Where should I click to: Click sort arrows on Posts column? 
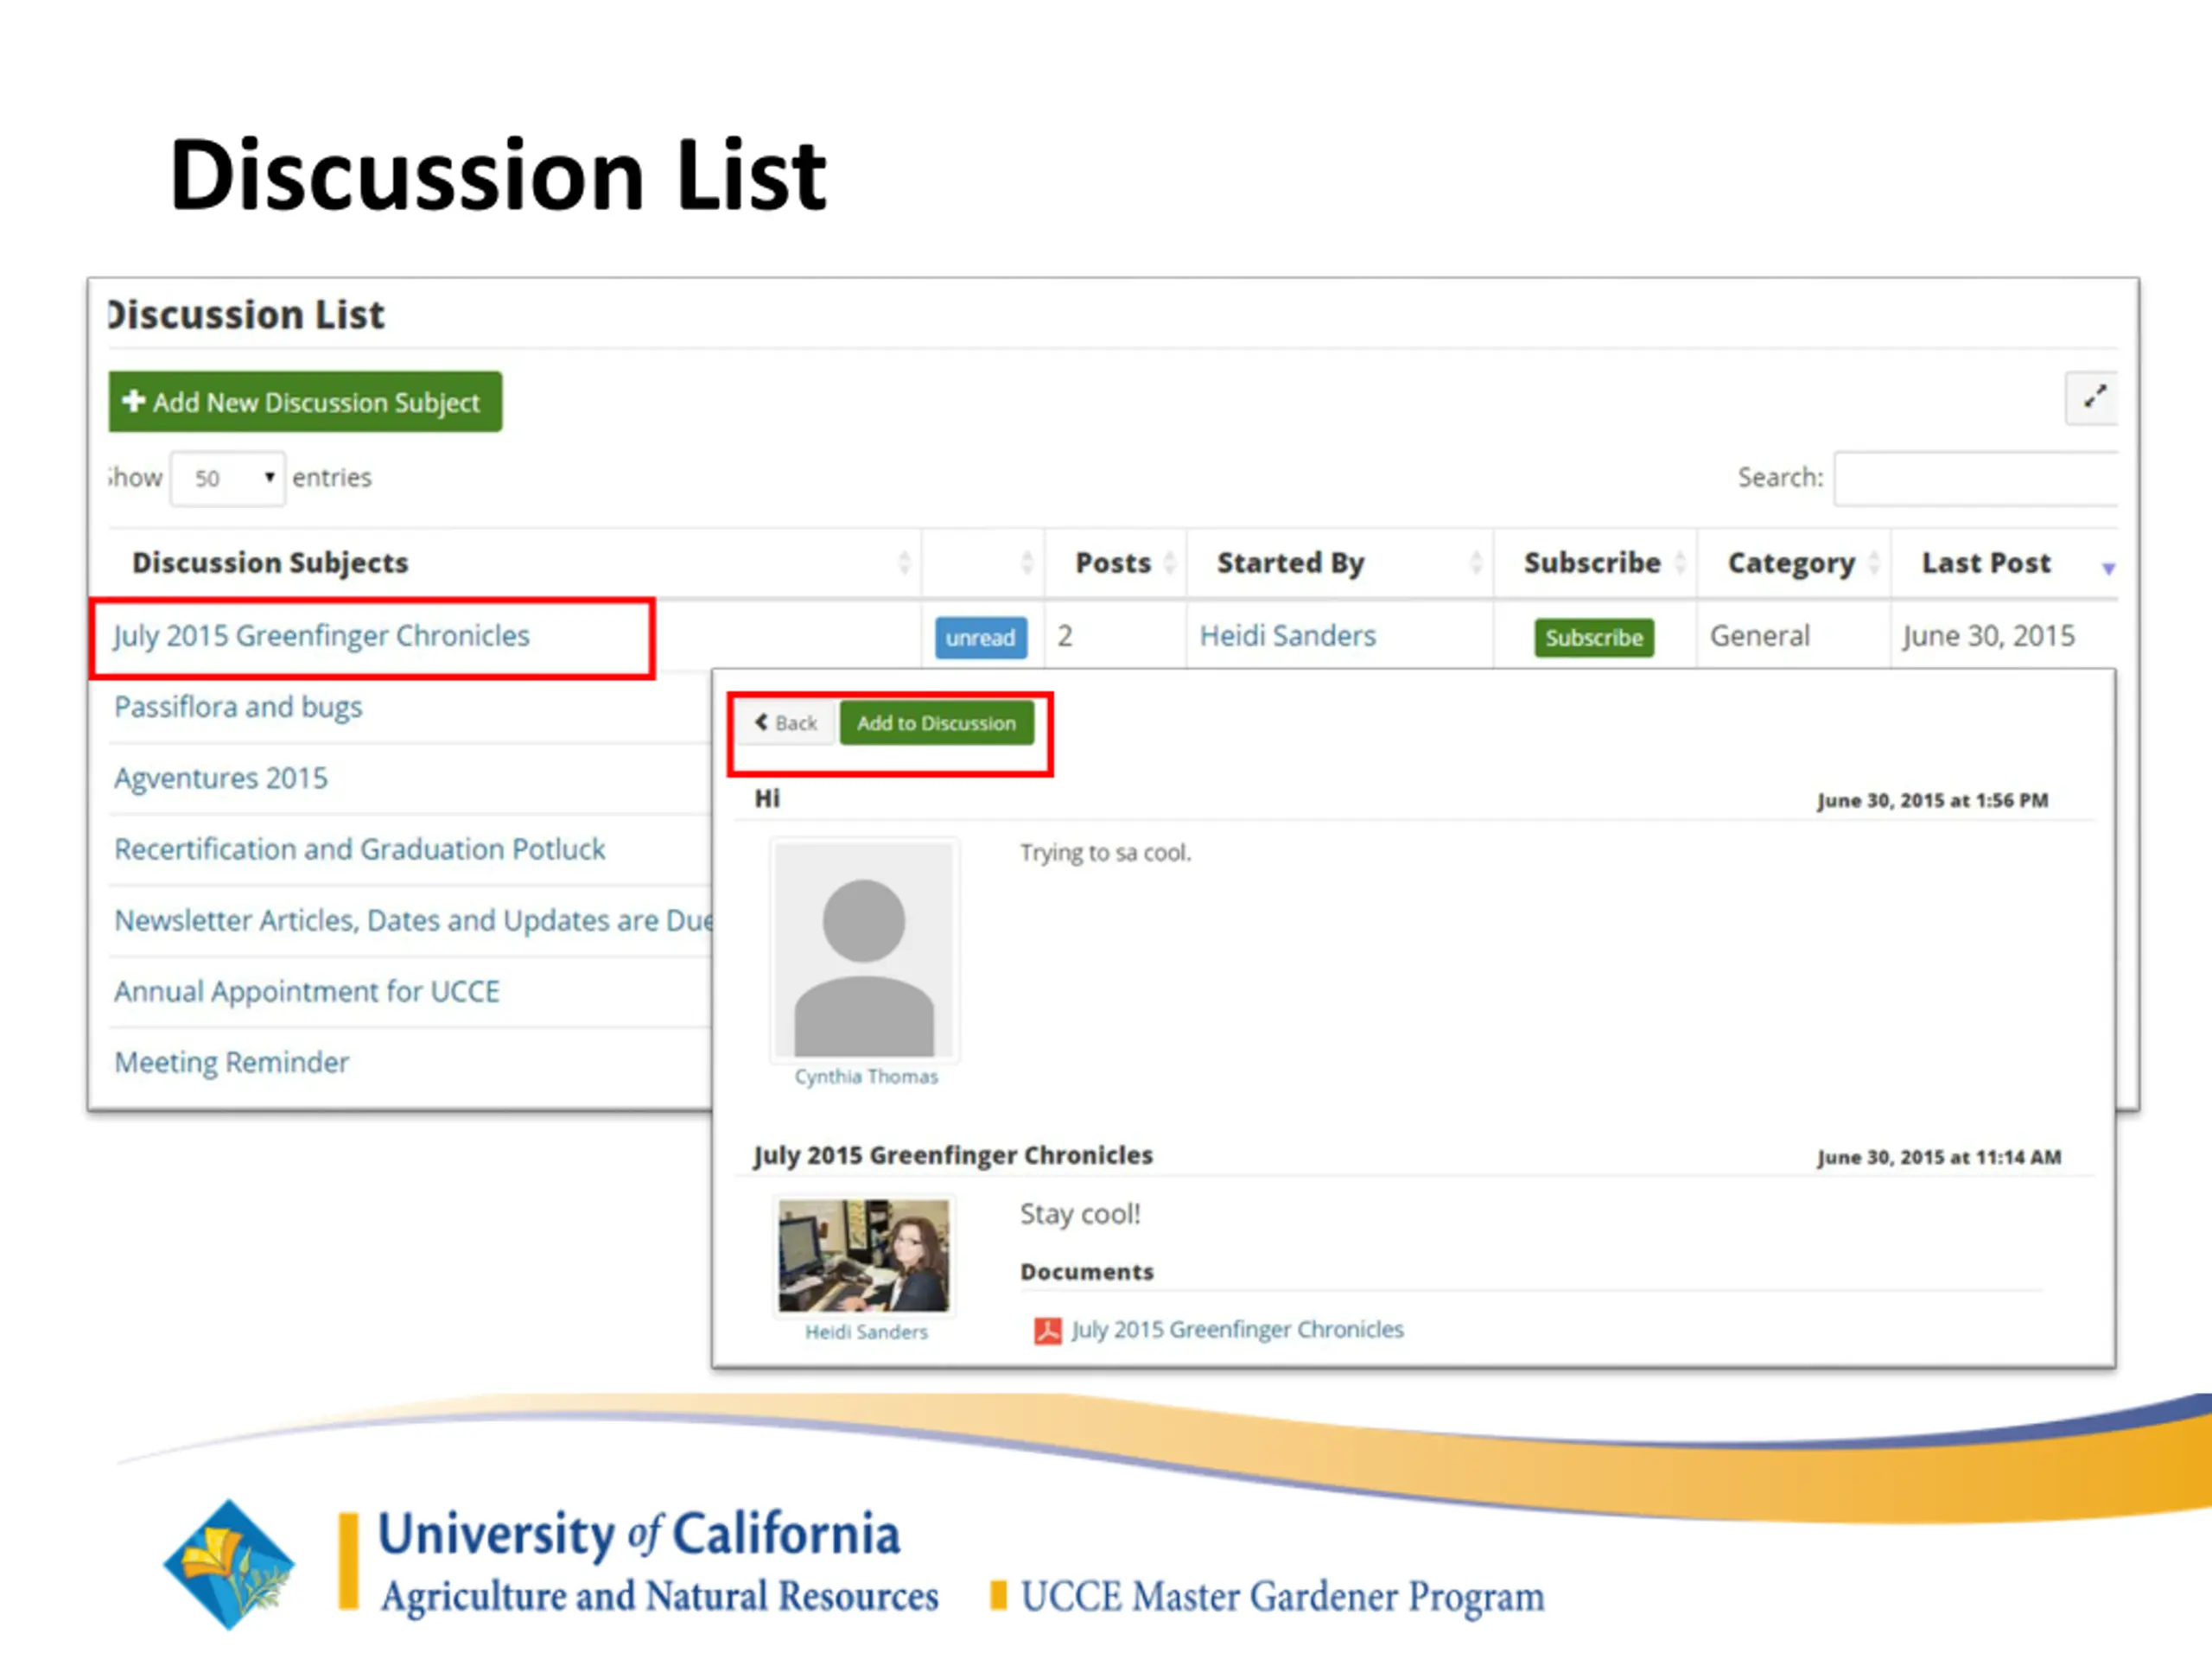pyautogui.click(x=1169, y=562)
